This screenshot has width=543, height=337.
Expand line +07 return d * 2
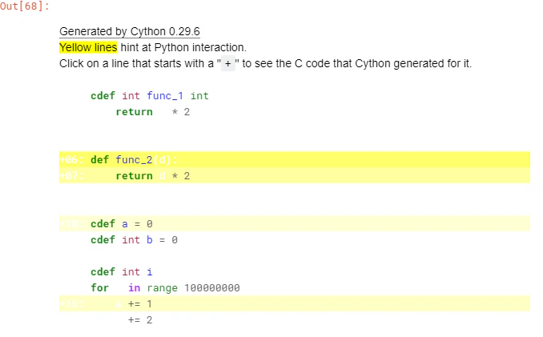tap(295, 175)
